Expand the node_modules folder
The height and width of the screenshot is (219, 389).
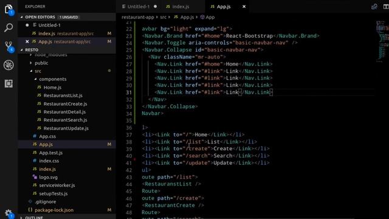tap(51, 55)
